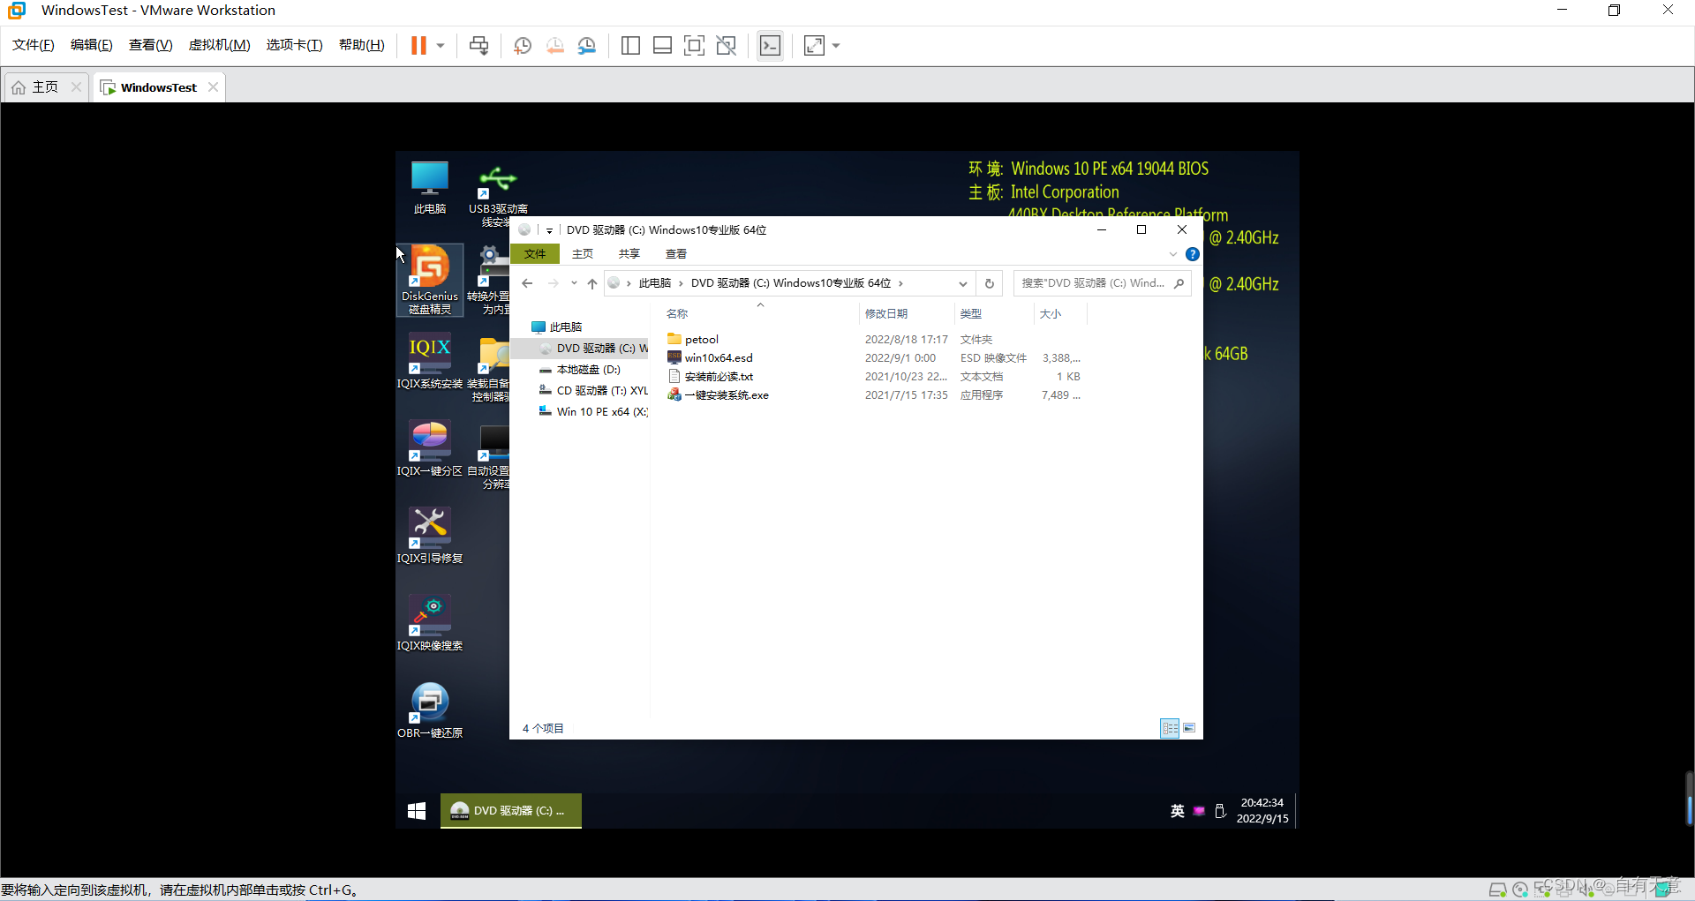Open the snapshot manager
Image resolution: width=1695 pixels, height=901 pixels.
[587, 45]
